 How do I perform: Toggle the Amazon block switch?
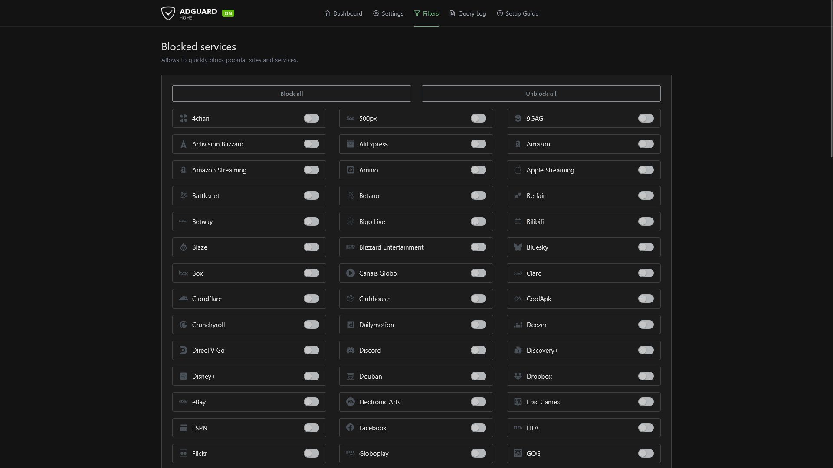pos(646,144)
